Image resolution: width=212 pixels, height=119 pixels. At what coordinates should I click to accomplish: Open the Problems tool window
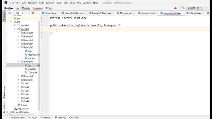pos(46,118)
